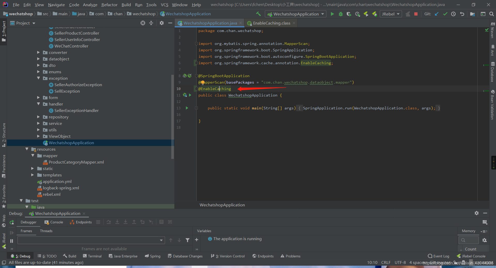496x268 pixels.
Task: Click the UTF-8 encoding in status bar
Action: tap(400, 263)
